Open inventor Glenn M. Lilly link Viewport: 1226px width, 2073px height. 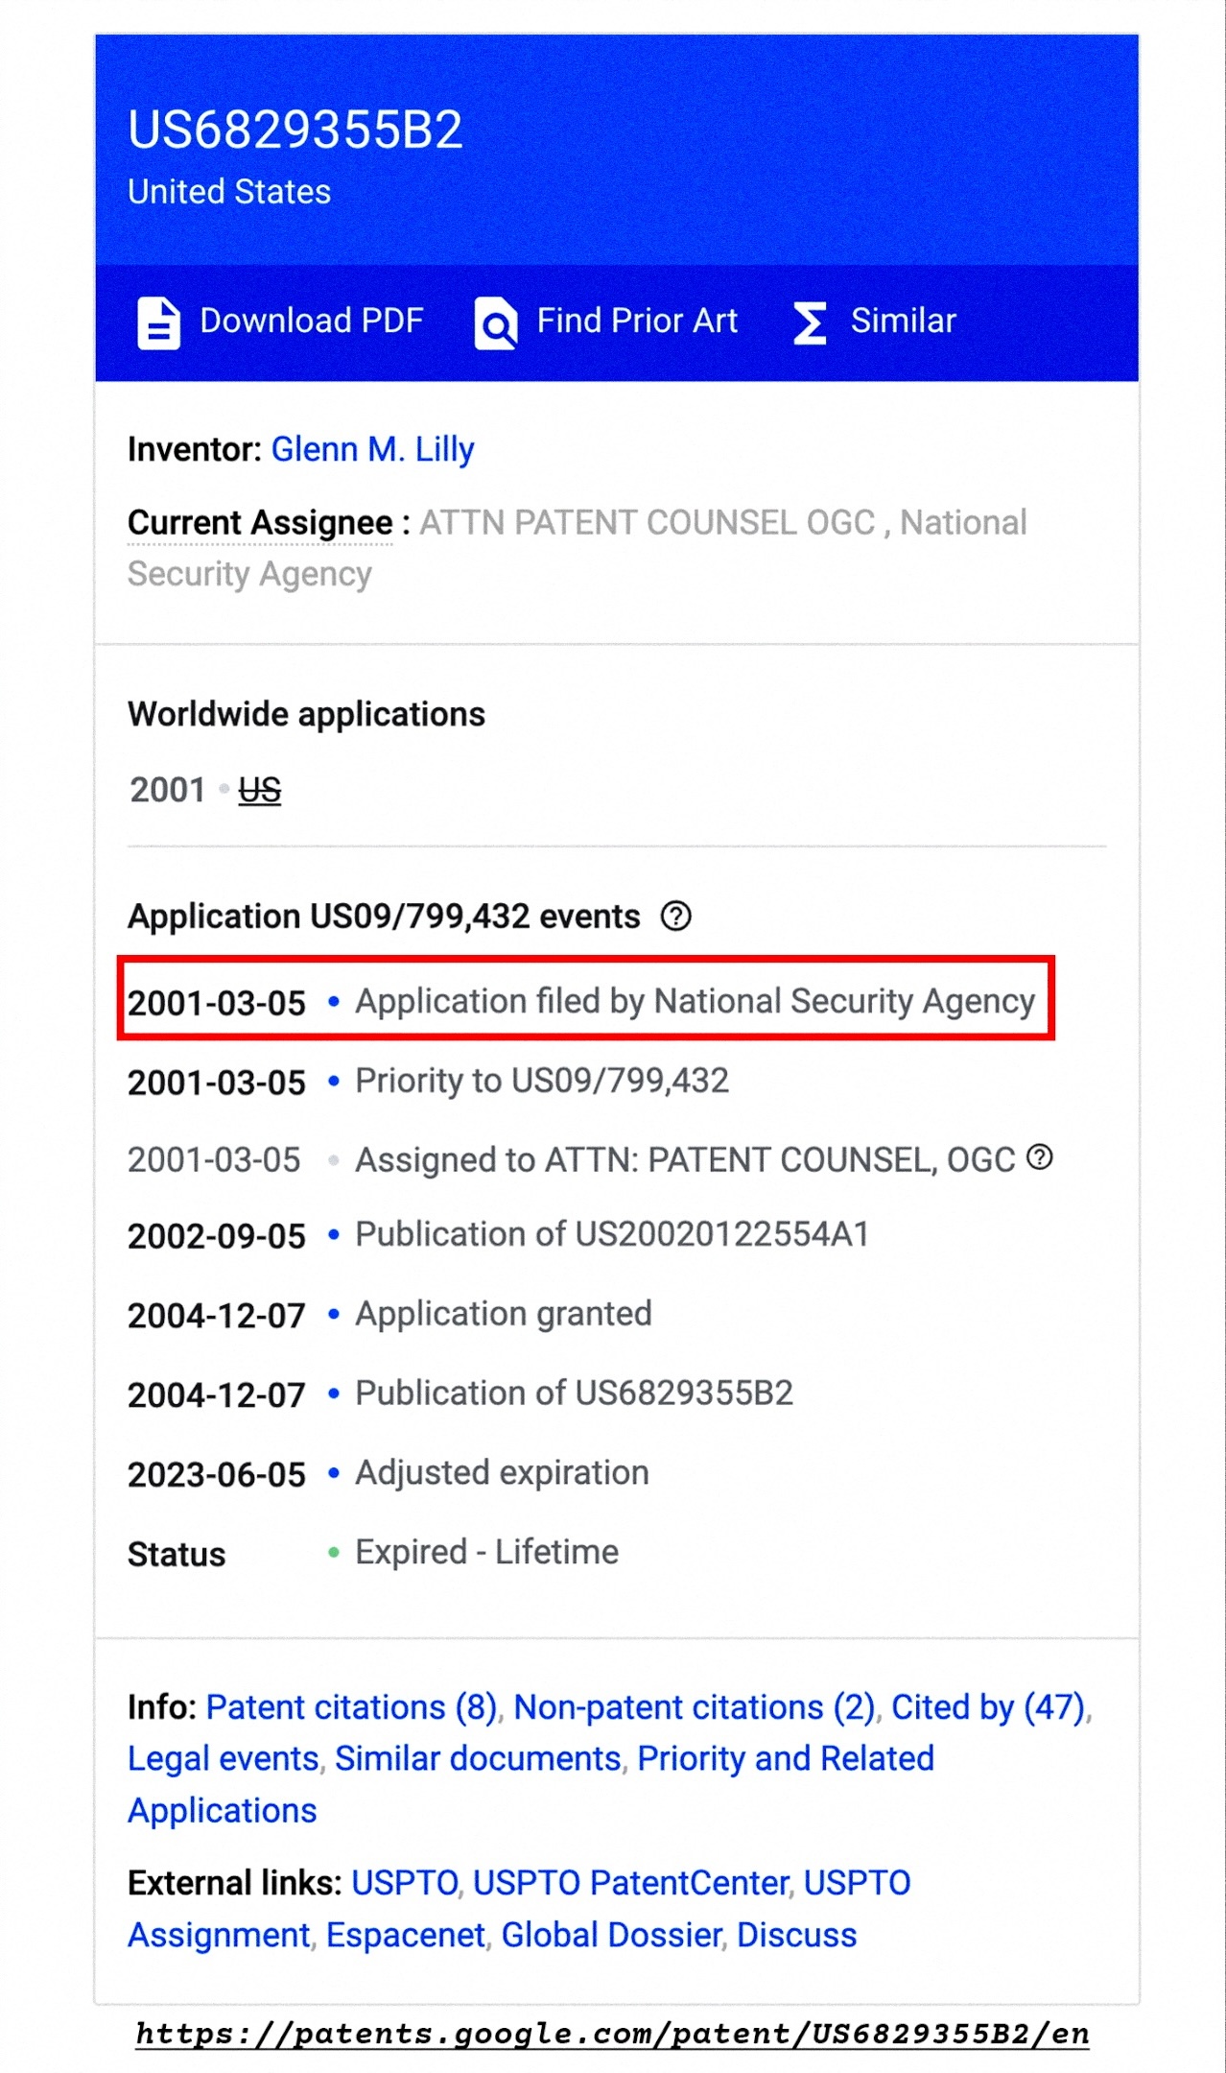(x=372, y=449)
